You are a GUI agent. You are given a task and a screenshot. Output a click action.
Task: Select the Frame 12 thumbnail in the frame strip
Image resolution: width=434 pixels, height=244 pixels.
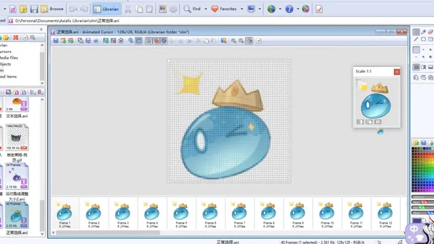click(x=386, y=214)
